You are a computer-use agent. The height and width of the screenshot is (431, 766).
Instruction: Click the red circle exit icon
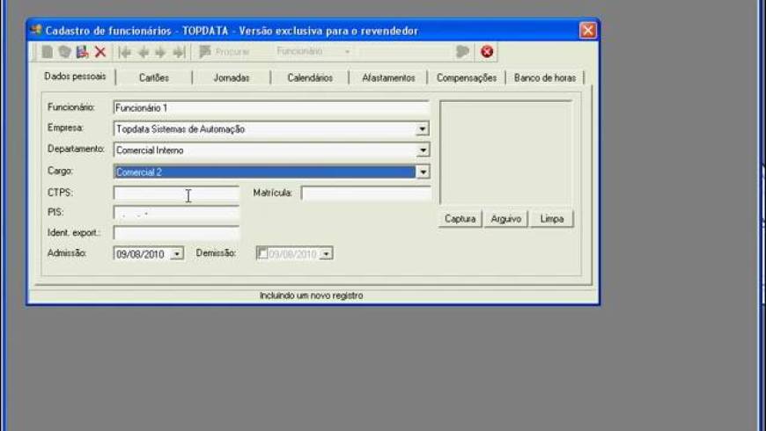click(x=487, y=51)
